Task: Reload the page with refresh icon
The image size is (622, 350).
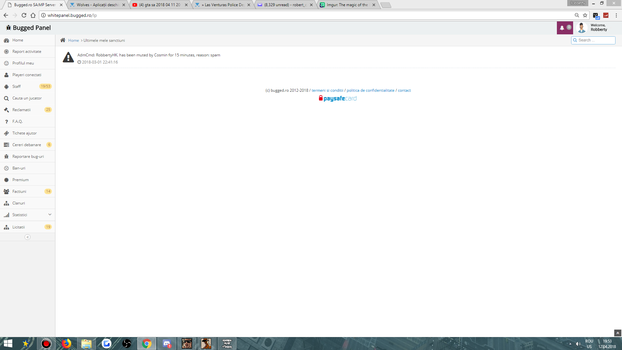Action: tap(24, 15)
